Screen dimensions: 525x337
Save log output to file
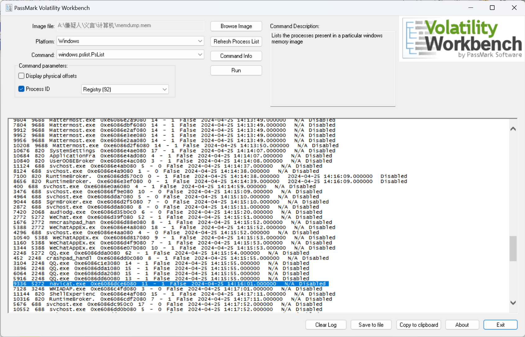(x=371, y=325)
